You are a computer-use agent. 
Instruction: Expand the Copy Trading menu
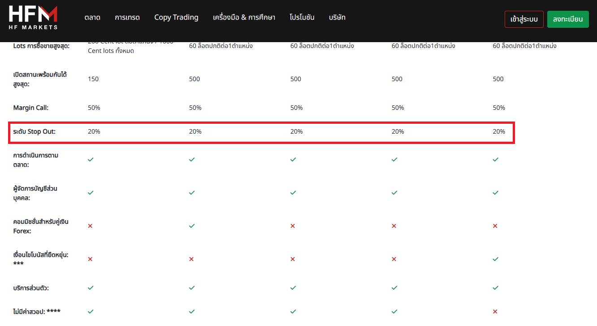tap(176, 17)
